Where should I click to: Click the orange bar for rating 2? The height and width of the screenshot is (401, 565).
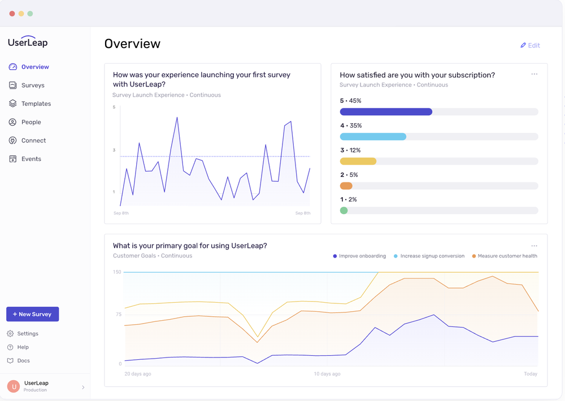coord(346,186)
